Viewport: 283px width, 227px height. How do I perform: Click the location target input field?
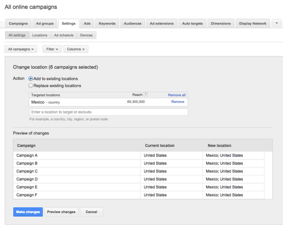[109, 112]
